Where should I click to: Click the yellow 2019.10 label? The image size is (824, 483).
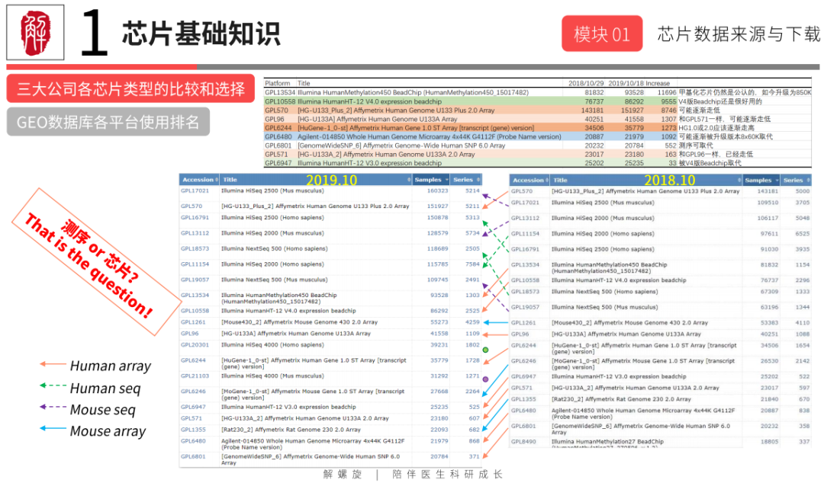point(332,180)
